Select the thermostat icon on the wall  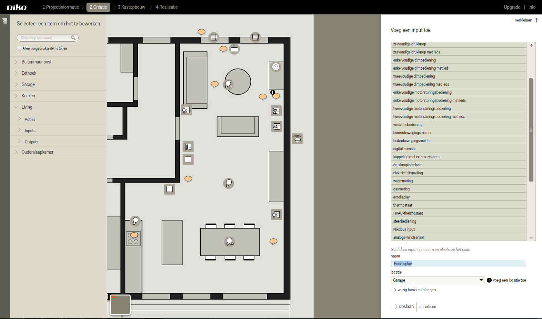coord(188,147)
